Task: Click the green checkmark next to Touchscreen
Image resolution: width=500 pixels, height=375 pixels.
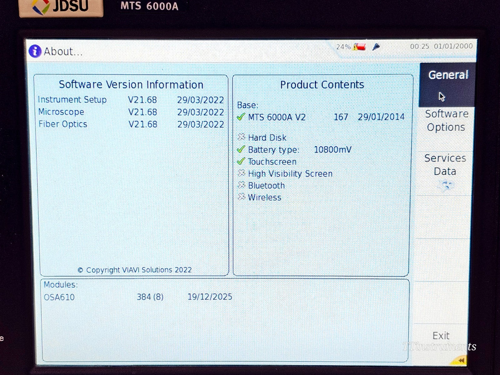Action: pos(241,161)
